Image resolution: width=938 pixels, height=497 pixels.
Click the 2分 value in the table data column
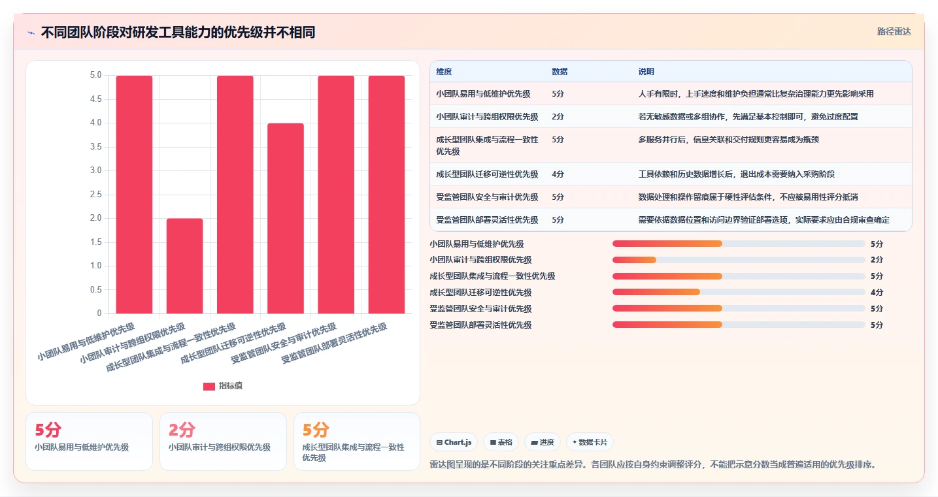point(558,117)
